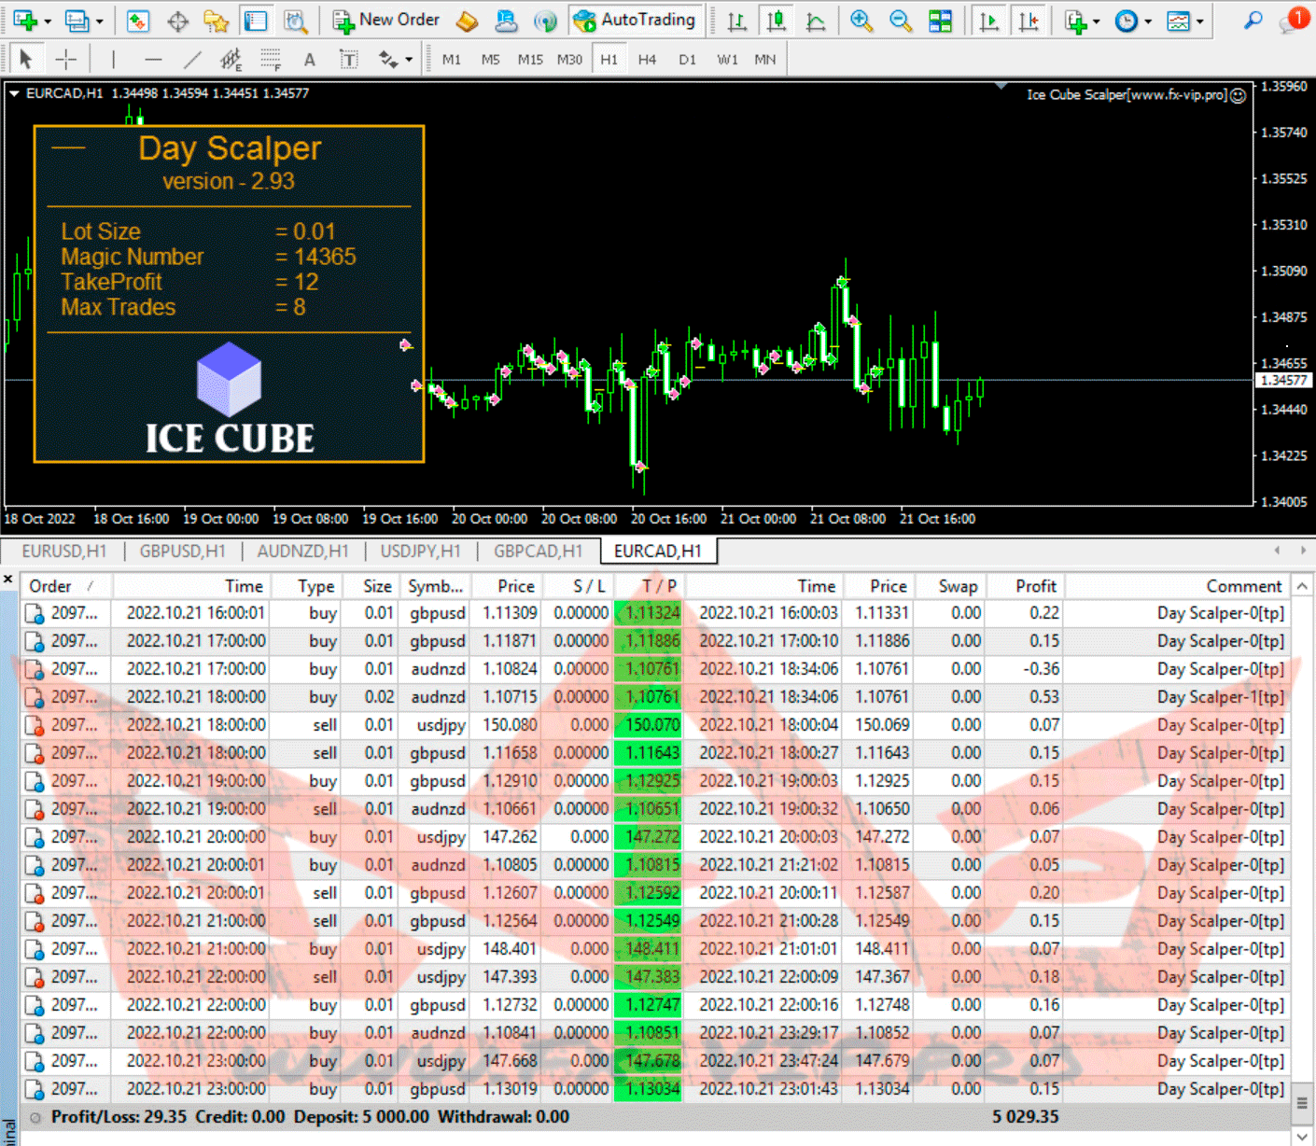1316x1146 pixels.
Task: Click the Tile Windows icon
Action: tap(941, 21)
